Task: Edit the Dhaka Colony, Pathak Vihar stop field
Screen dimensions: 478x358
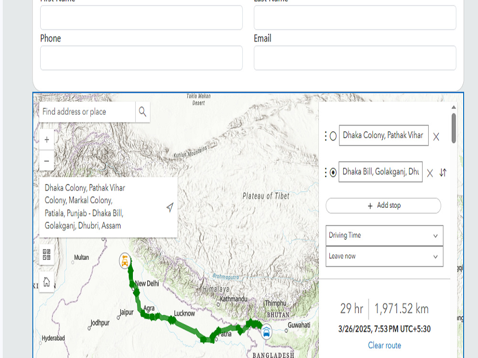Action: [x=384, y=136]
